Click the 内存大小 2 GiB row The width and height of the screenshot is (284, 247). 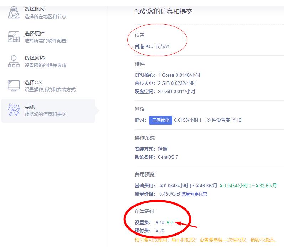165,83
